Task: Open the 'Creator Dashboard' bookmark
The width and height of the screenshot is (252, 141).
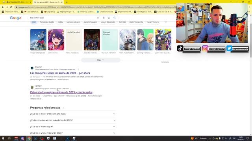Action: point(105,12)
